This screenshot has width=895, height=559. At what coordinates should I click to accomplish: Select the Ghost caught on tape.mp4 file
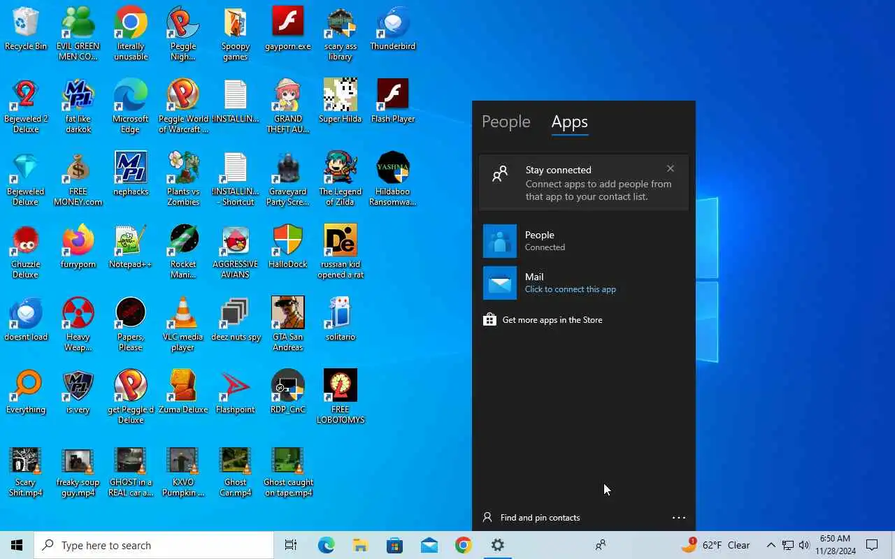point(288,473)
